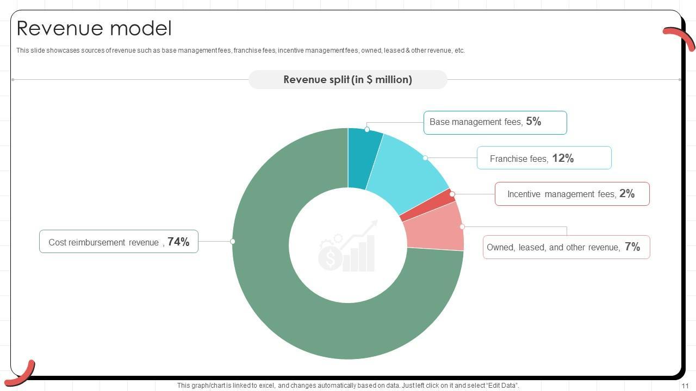
Task: Select the Base management fees 5% label
Action: [495, 122]
